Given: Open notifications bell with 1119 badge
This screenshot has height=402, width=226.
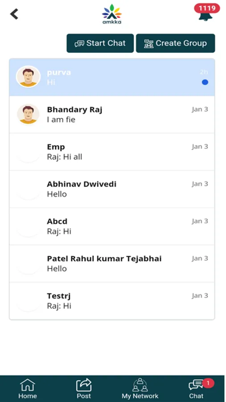Looking at the screenshot, I should click(206, 13).
